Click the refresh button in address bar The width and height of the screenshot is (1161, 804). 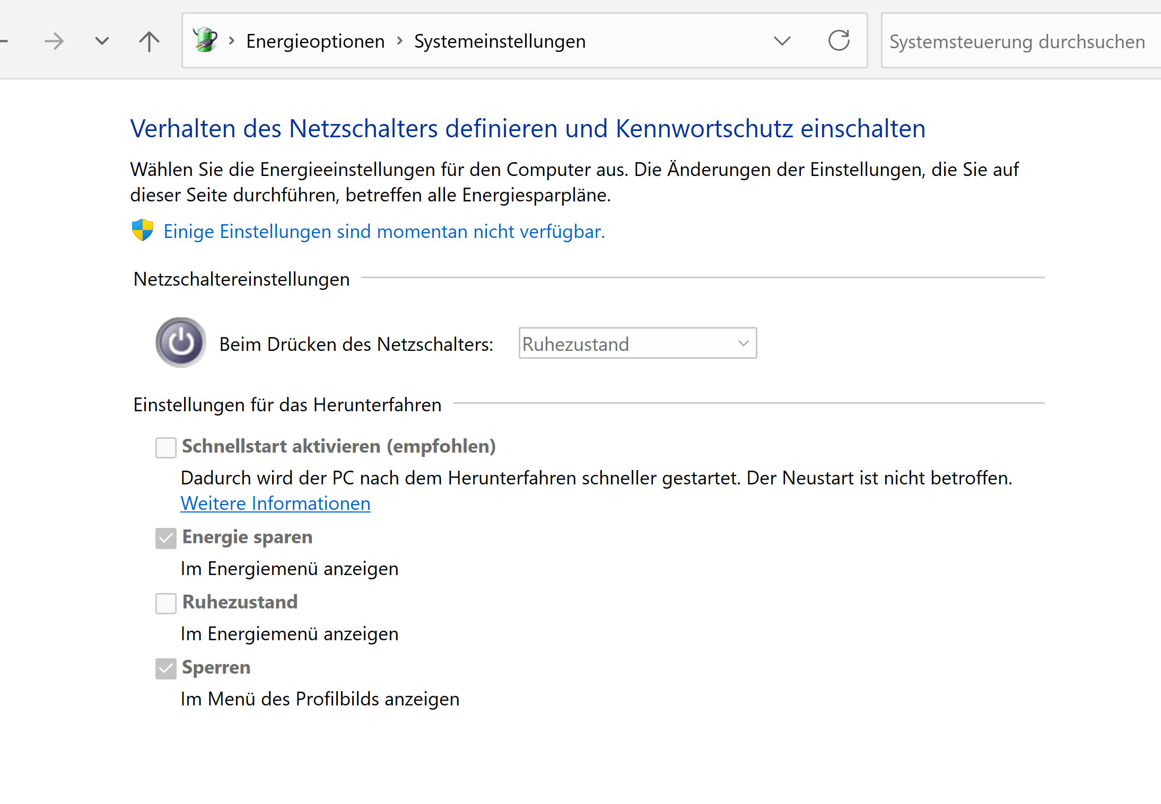pyautogui.click(x=839, y=41)
